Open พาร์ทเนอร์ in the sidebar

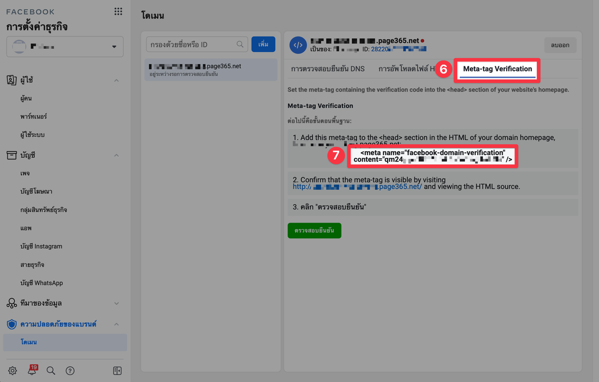click(34, 116)
